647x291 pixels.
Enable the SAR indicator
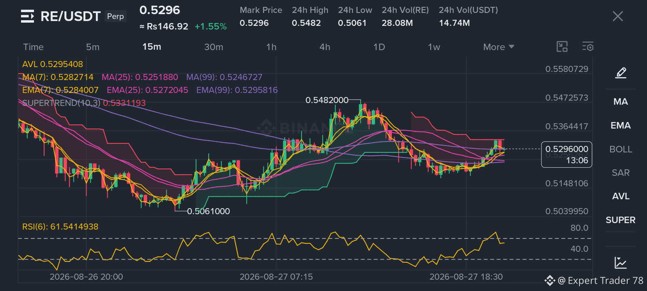[x=621, y=173]
